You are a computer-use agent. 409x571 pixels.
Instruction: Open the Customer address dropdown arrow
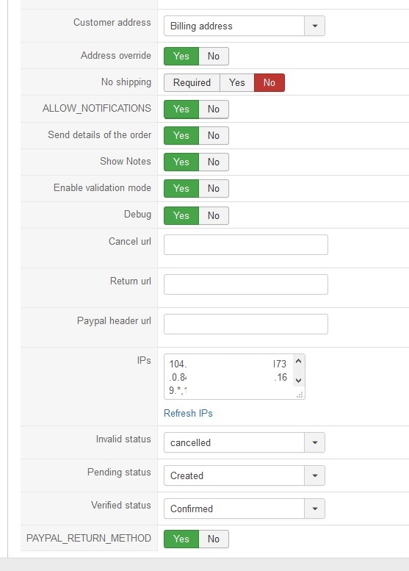[315, 26]
